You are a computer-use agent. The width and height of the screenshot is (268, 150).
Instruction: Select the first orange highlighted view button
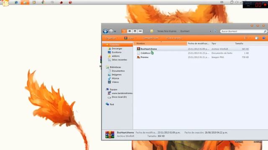[x=124, y=31]
